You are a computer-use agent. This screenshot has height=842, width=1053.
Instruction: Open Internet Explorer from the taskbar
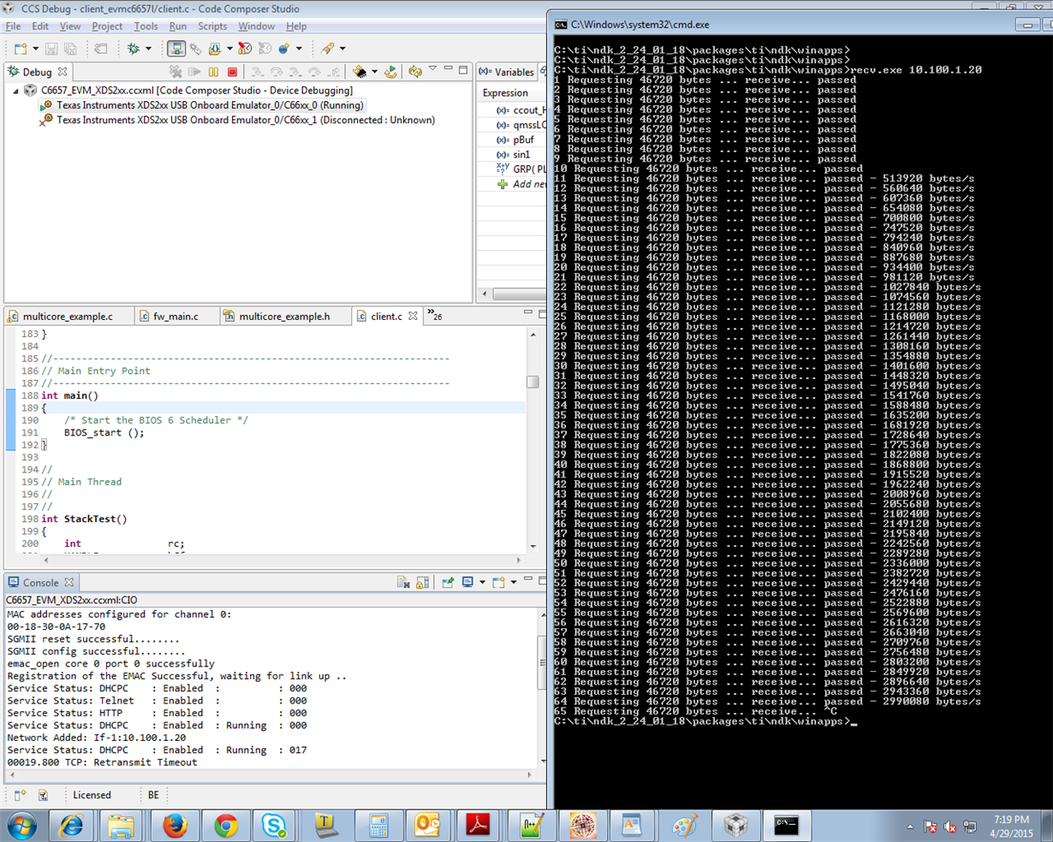click(x=71, y=825)
